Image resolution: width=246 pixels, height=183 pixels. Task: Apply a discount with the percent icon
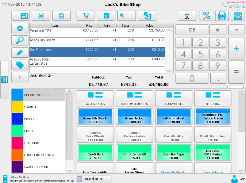(206, 16)
